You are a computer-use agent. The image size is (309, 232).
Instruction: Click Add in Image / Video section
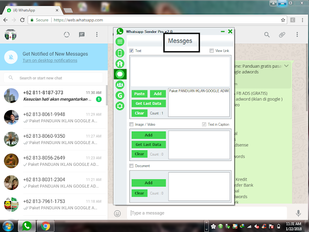[x=149, y=135]
